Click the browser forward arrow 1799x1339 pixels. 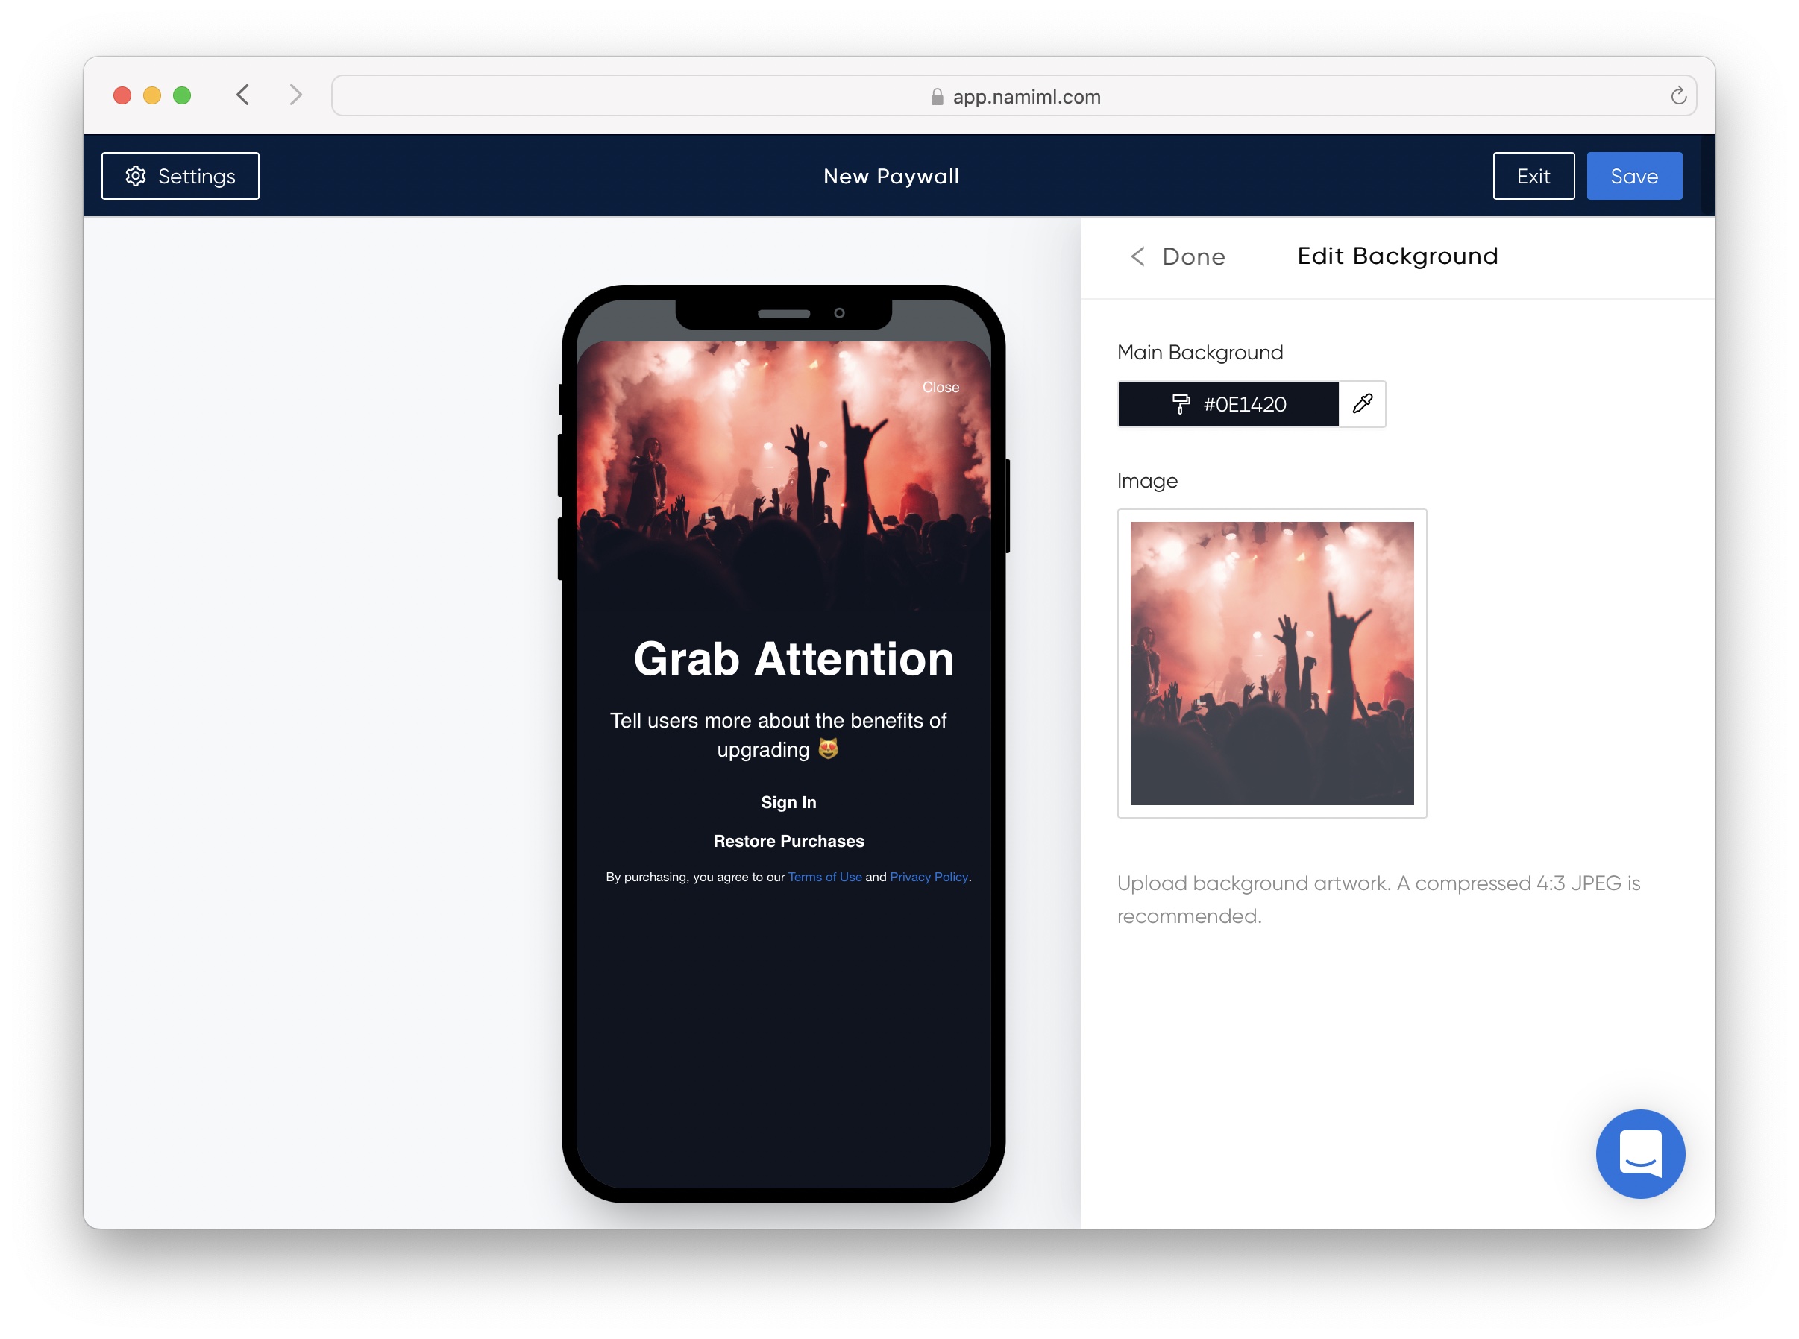point(296,95)
